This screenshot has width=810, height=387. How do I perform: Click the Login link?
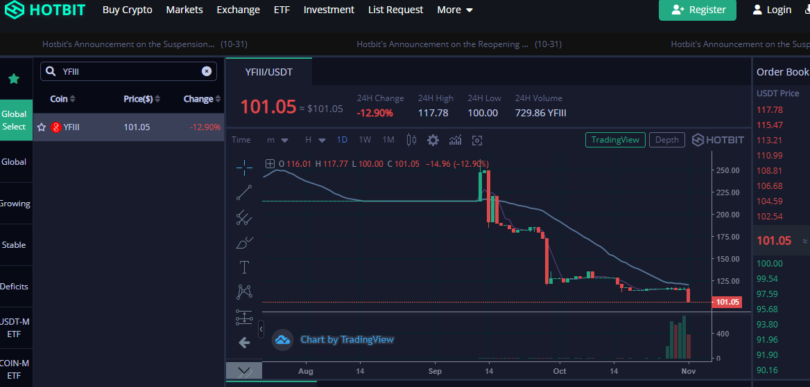tap(773, 9)
